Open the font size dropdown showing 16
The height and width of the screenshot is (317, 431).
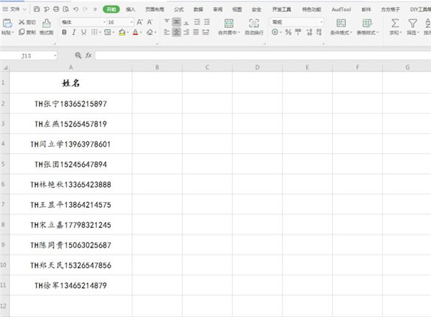point(131,22)
